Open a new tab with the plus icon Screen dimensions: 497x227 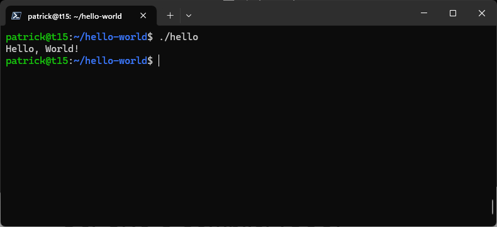170,16
